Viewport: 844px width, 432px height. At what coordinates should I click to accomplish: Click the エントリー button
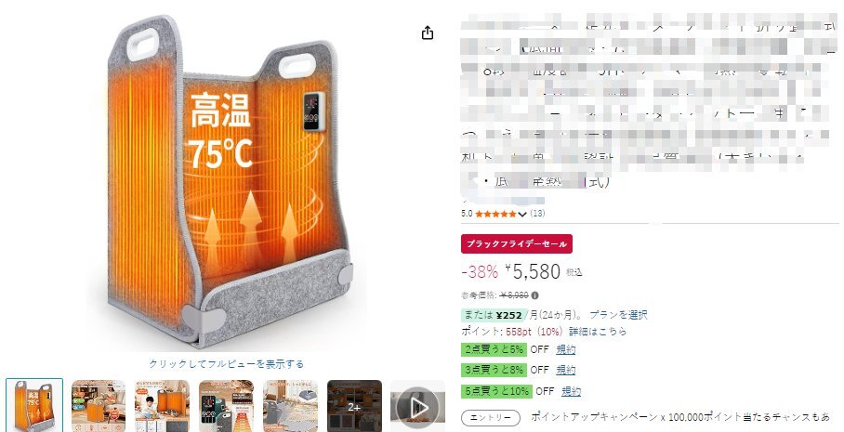(491, 418)
